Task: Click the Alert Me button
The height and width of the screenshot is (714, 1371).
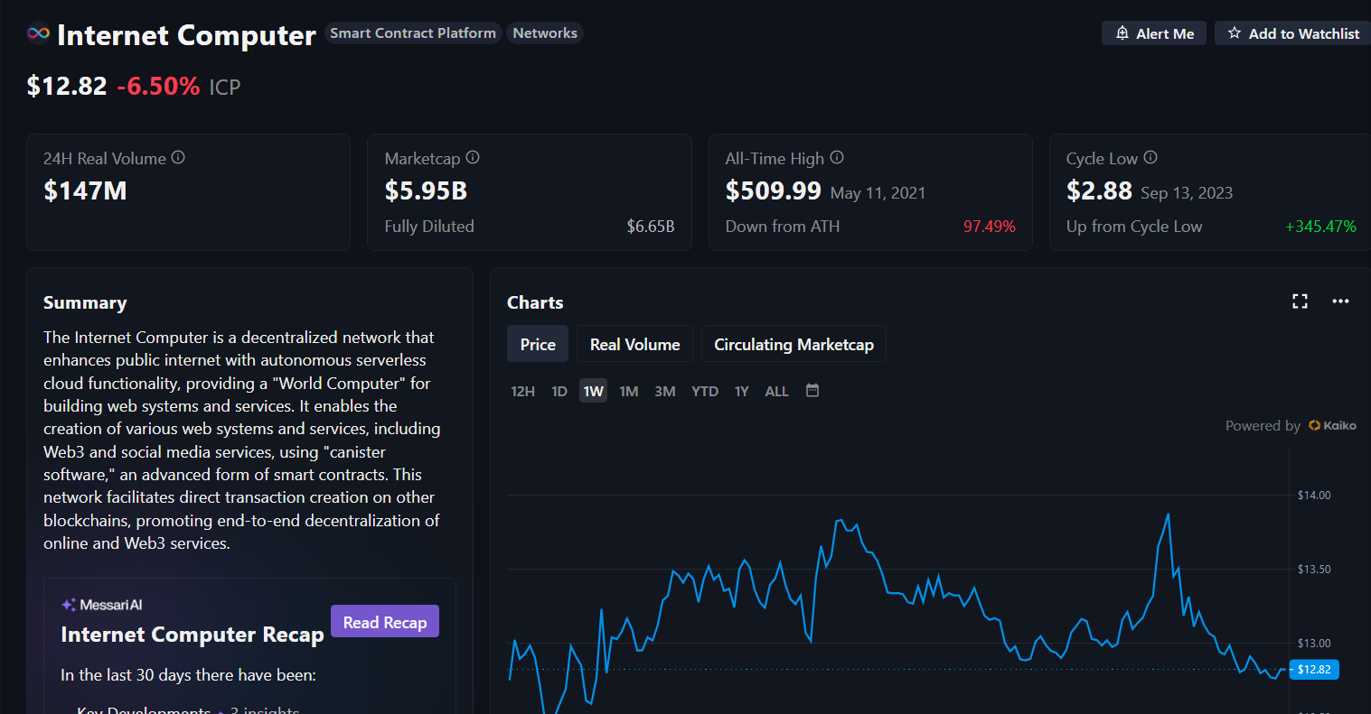Action: (1154, 33)
